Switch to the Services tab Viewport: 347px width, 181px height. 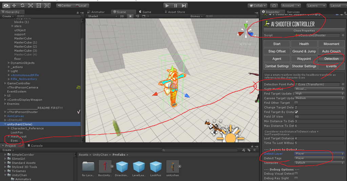click(x=293, y=12)
